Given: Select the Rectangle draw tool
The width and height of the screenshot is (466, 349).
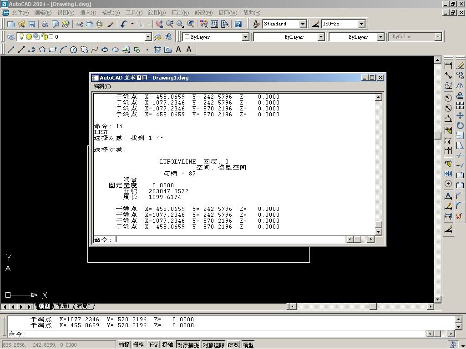Looking at the screenshot, I should click(53, 50).
